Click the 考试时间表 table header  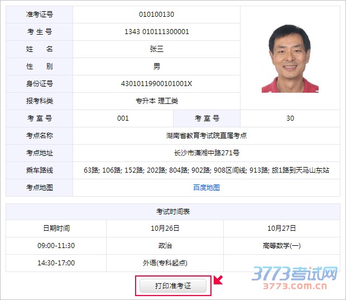pos(173,212)
